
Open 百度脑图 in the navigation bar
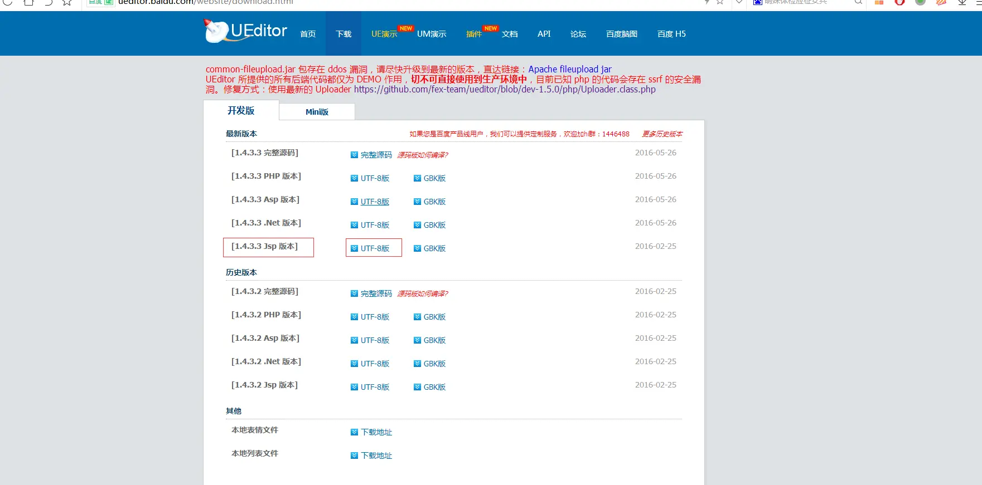pyautogui.click(x=622, y=34)
